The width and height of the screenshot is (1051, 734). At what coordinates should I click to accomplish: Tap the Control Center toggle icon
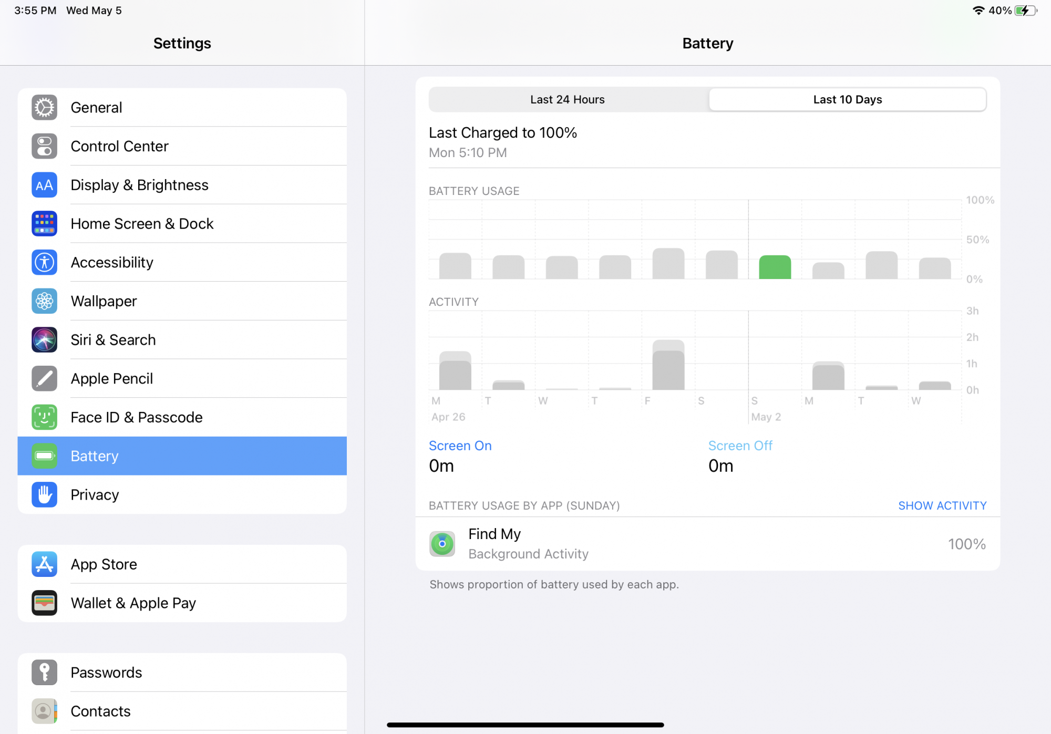(44, 146)
